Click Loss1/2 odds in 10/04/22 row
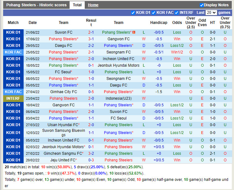This screenshot has height=190, width=234. pos(177,105)
